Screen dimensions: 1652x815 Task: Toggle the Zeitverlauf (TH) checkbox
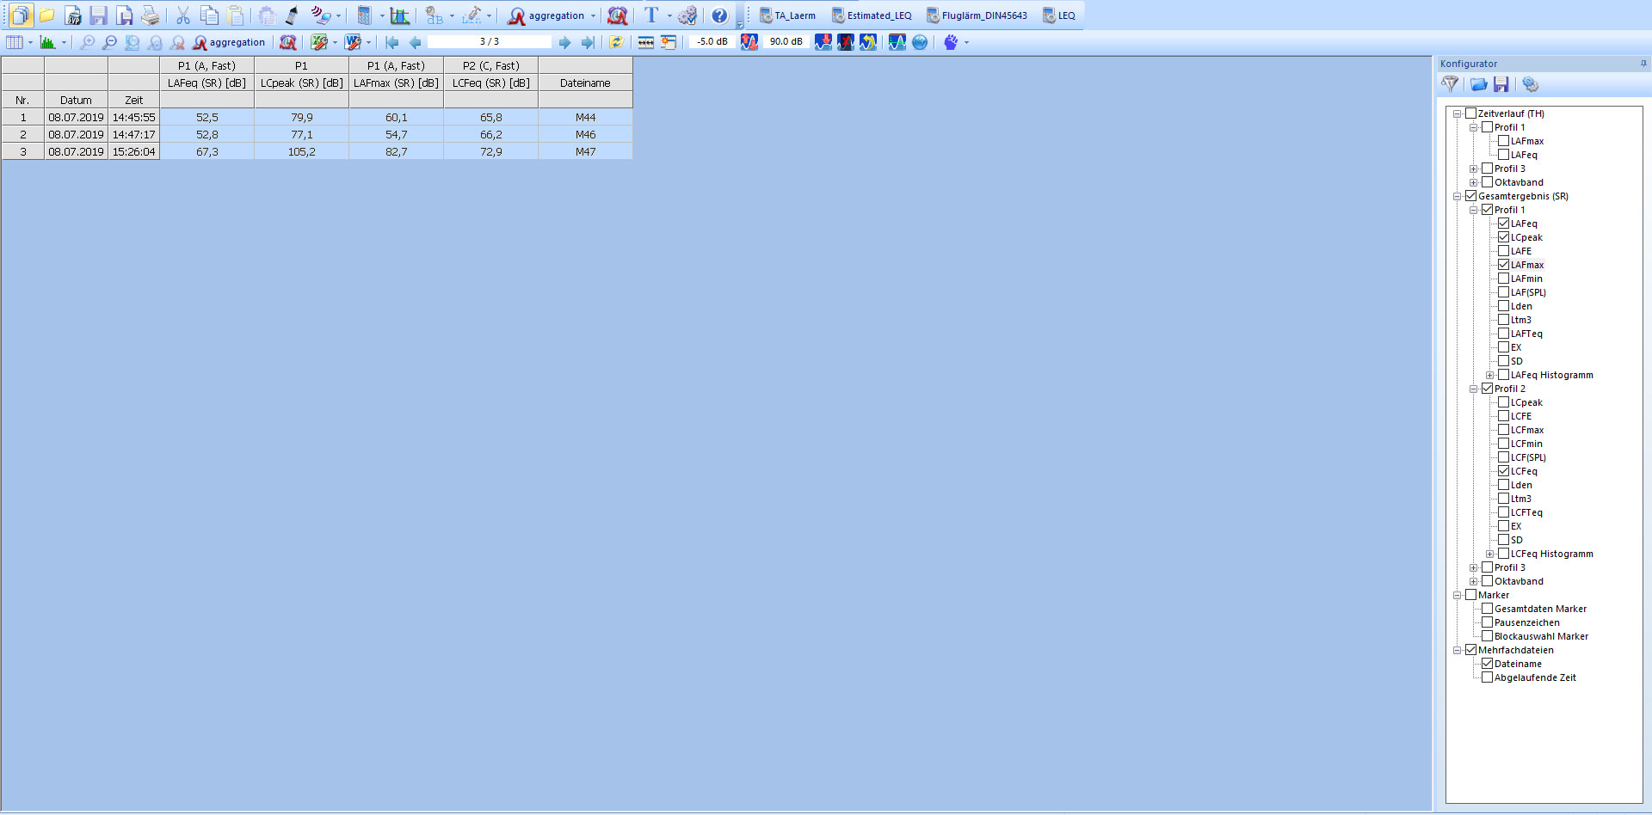(x=1470, y=113)
